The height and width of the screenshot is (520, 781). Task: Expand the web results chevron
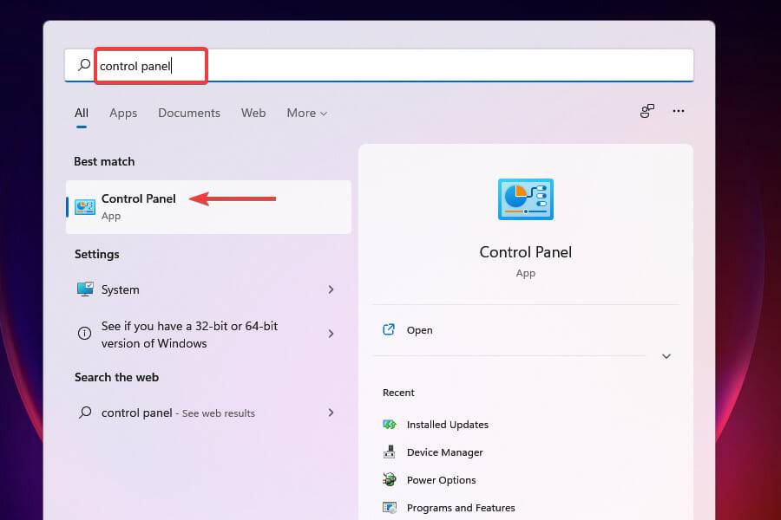pos(331,413)
